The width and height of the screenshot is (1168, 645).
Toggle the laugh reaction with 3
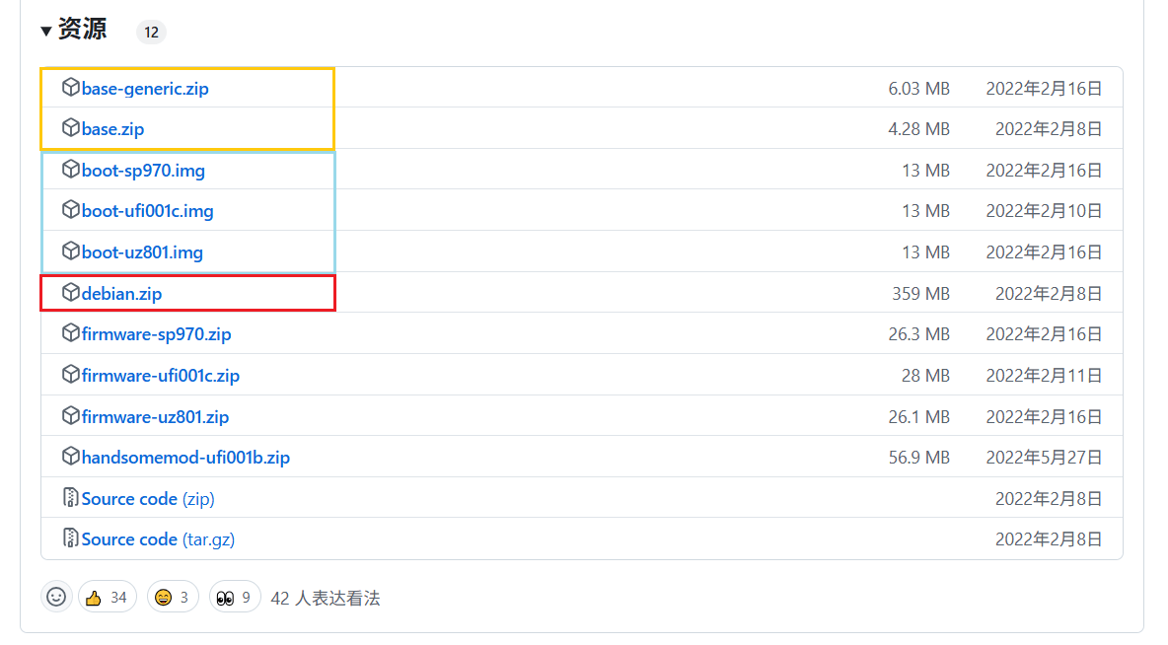[173, 597]
